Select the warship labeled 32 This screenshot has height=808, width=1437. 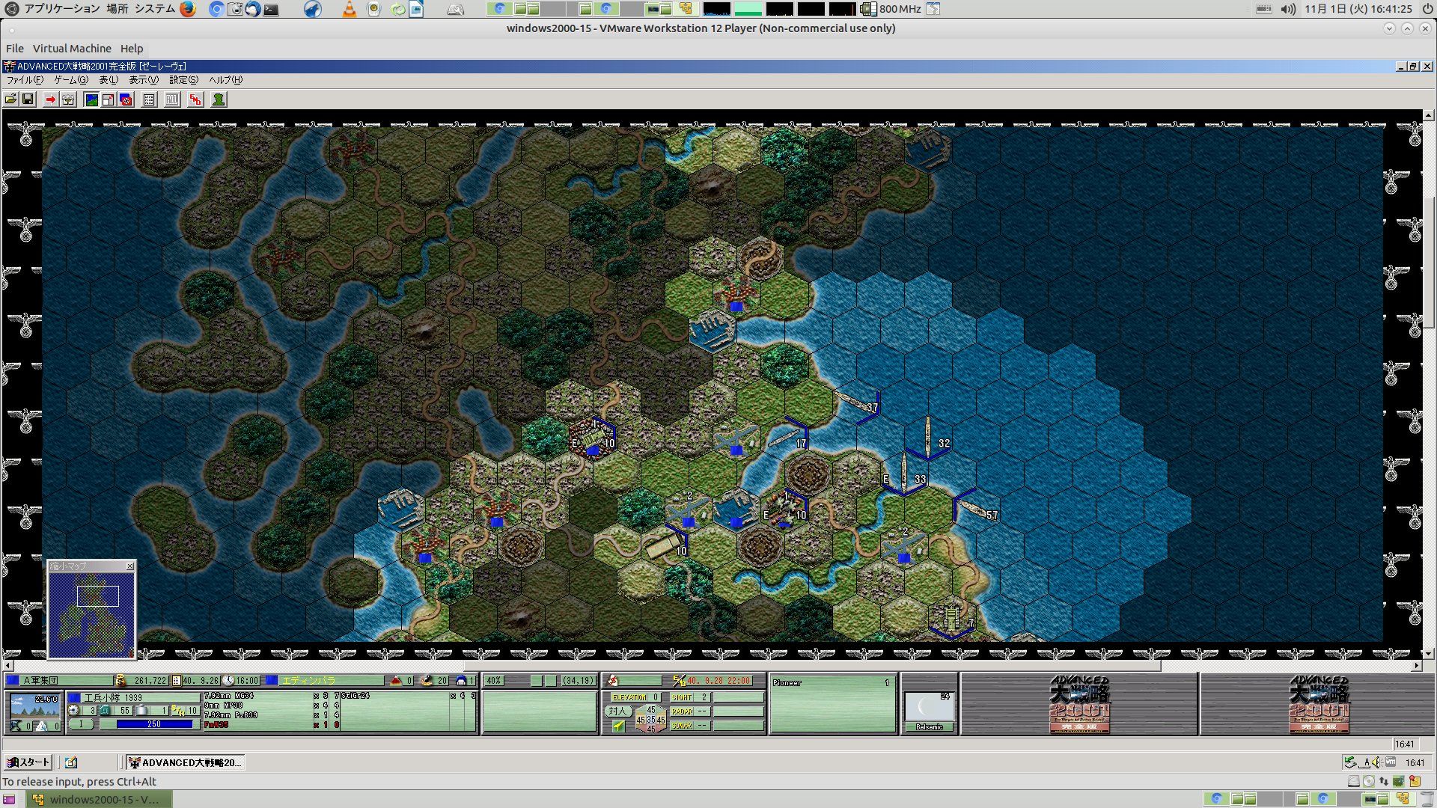coord(928,438)
